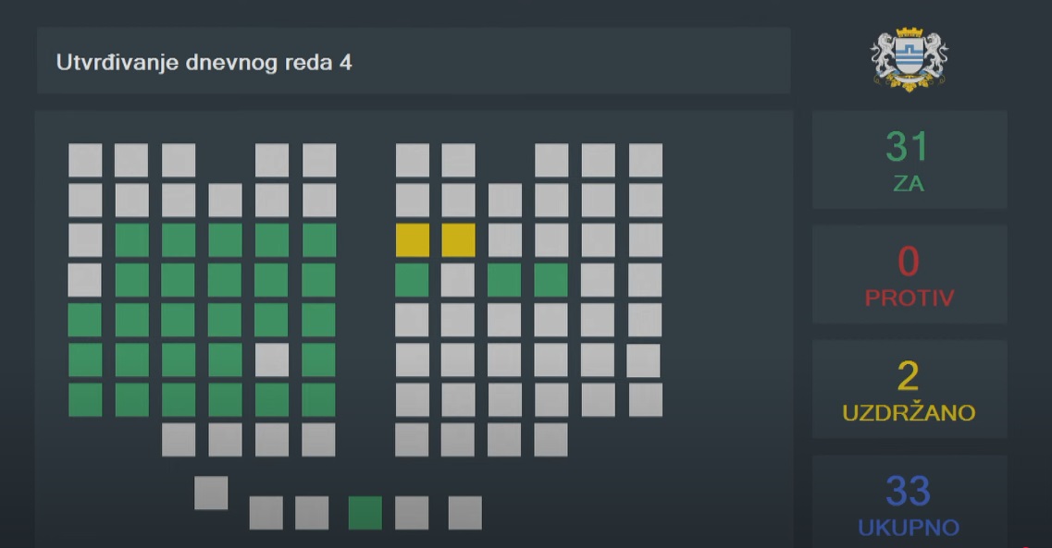Click gray seat just right of bottom green seat
Image resolution: width=1052 pixels, height=548 pixels.
click(412, 513)
